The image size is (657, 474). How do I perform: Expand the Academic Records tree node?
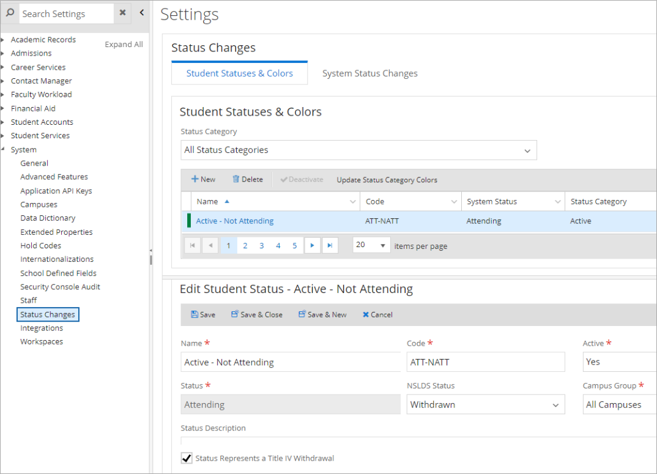(2, 40)
